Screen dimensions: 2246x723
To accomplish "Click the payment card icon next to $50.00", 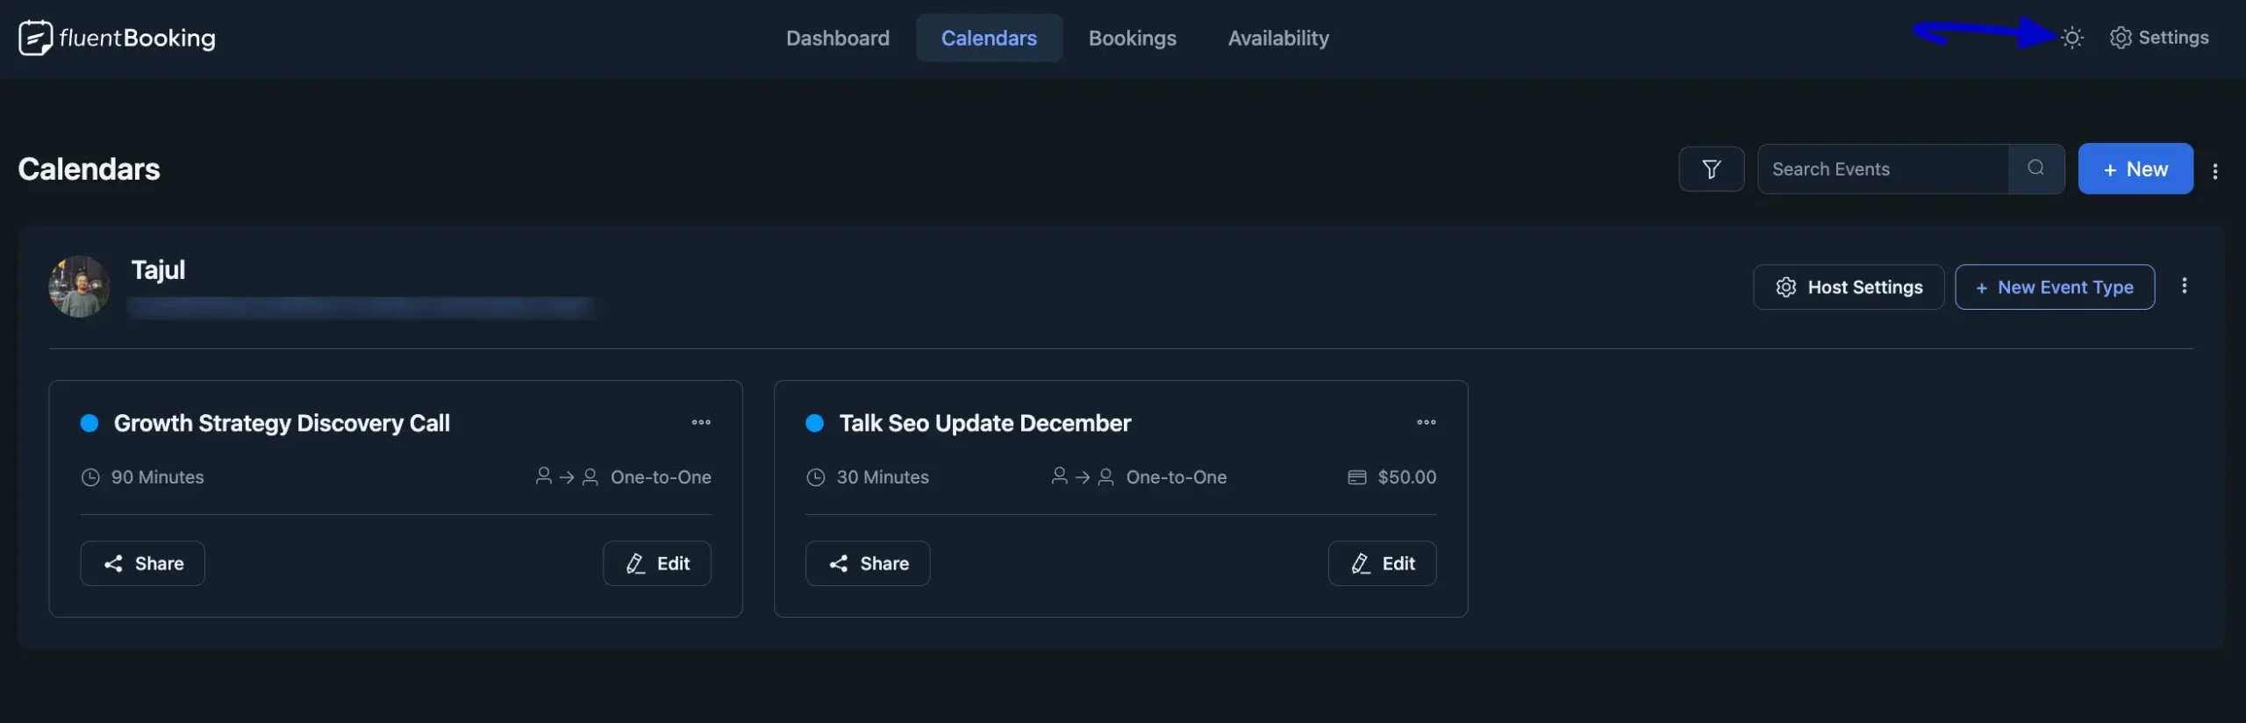I will 1357,477.
